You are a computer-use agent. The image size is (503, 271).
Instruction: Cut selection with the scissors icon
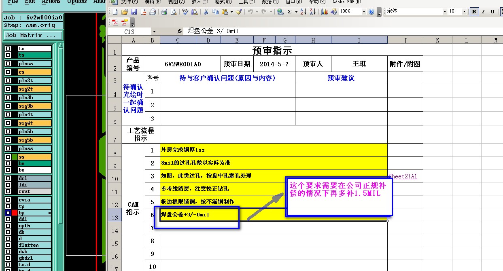[x=206, y=12]
